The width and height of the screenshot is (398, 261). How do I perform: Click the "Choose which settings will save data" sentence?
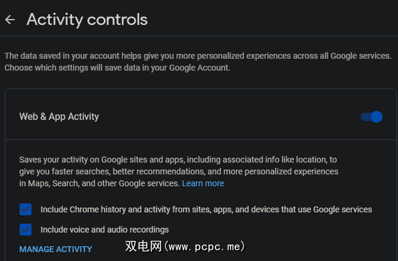tap(116, 68)
